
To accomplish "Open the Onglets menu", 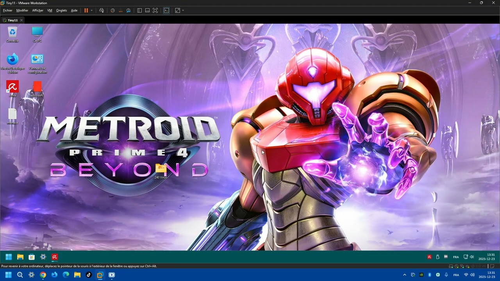I will click(61, 11).
